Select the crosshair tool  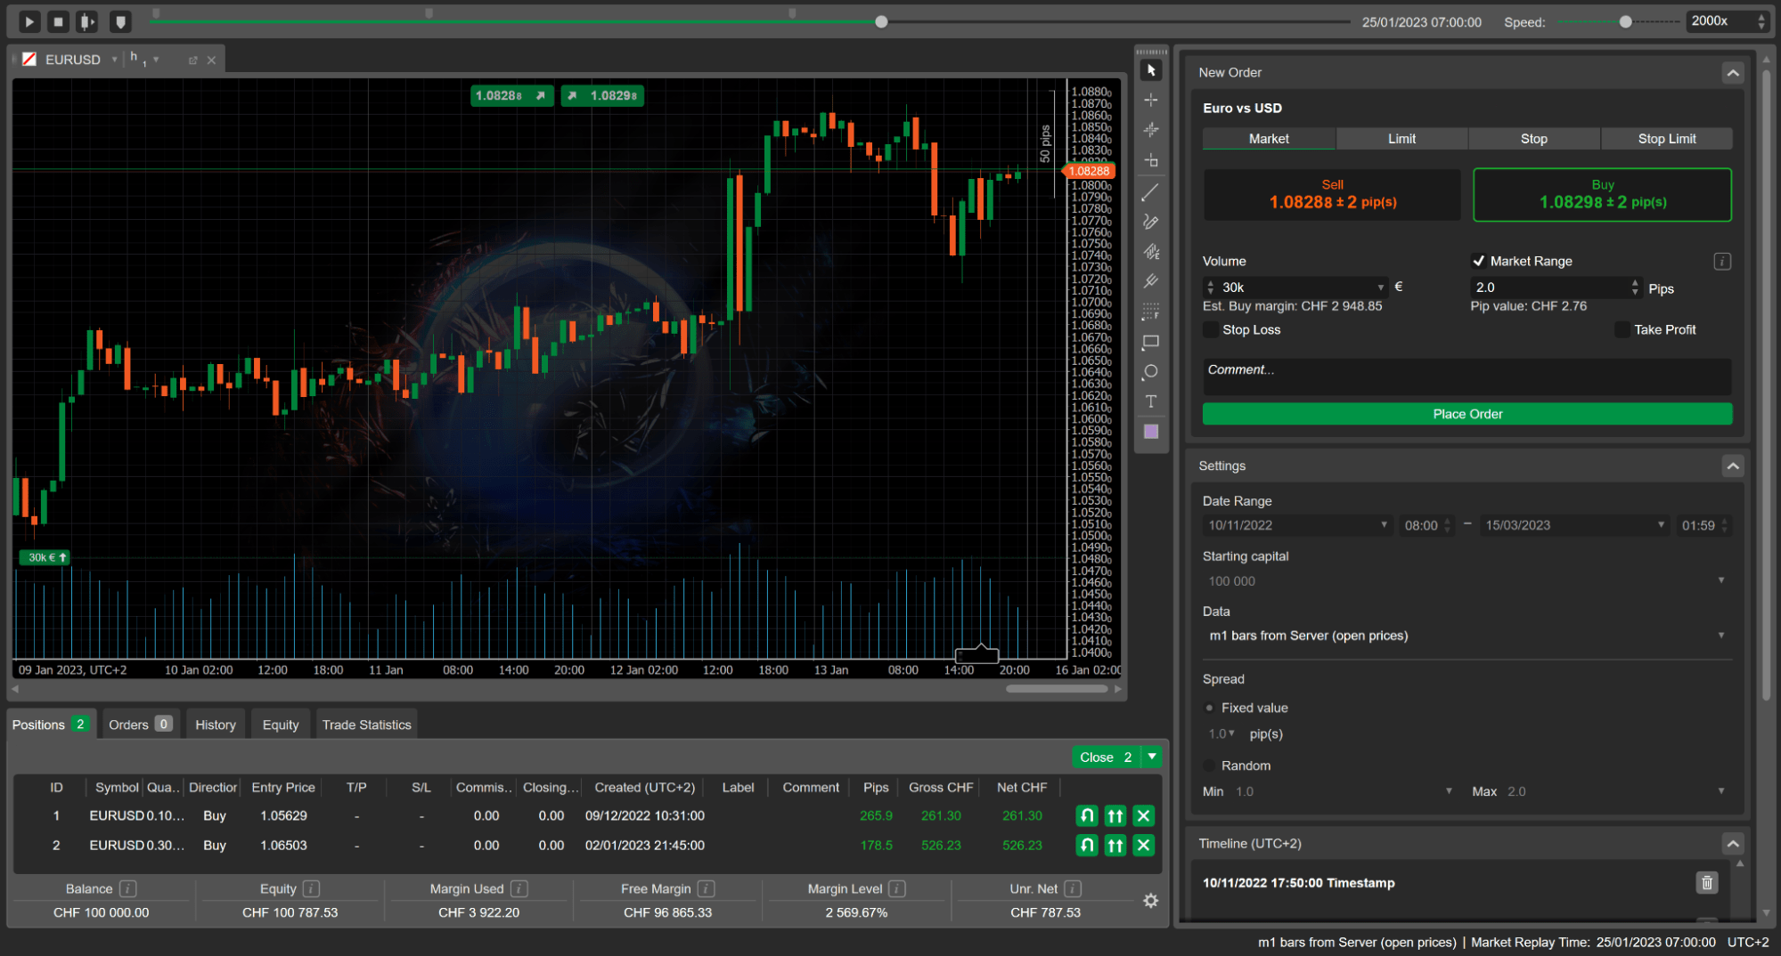[1151, 100]
